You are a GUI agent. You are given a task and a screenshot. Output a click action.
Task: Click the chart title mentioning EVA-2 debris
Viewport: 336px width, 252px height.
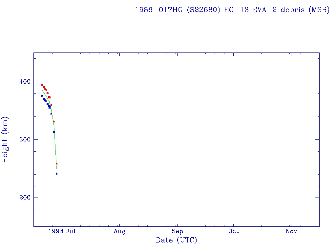point(232,10)
